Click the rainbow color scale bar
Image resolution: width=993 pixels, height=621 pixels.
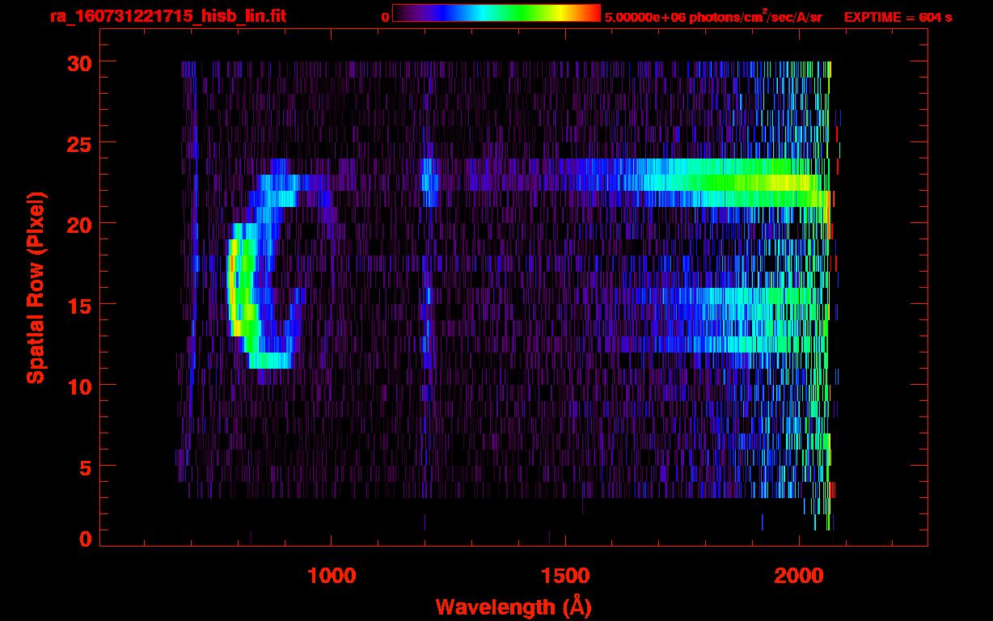(496, 13)
